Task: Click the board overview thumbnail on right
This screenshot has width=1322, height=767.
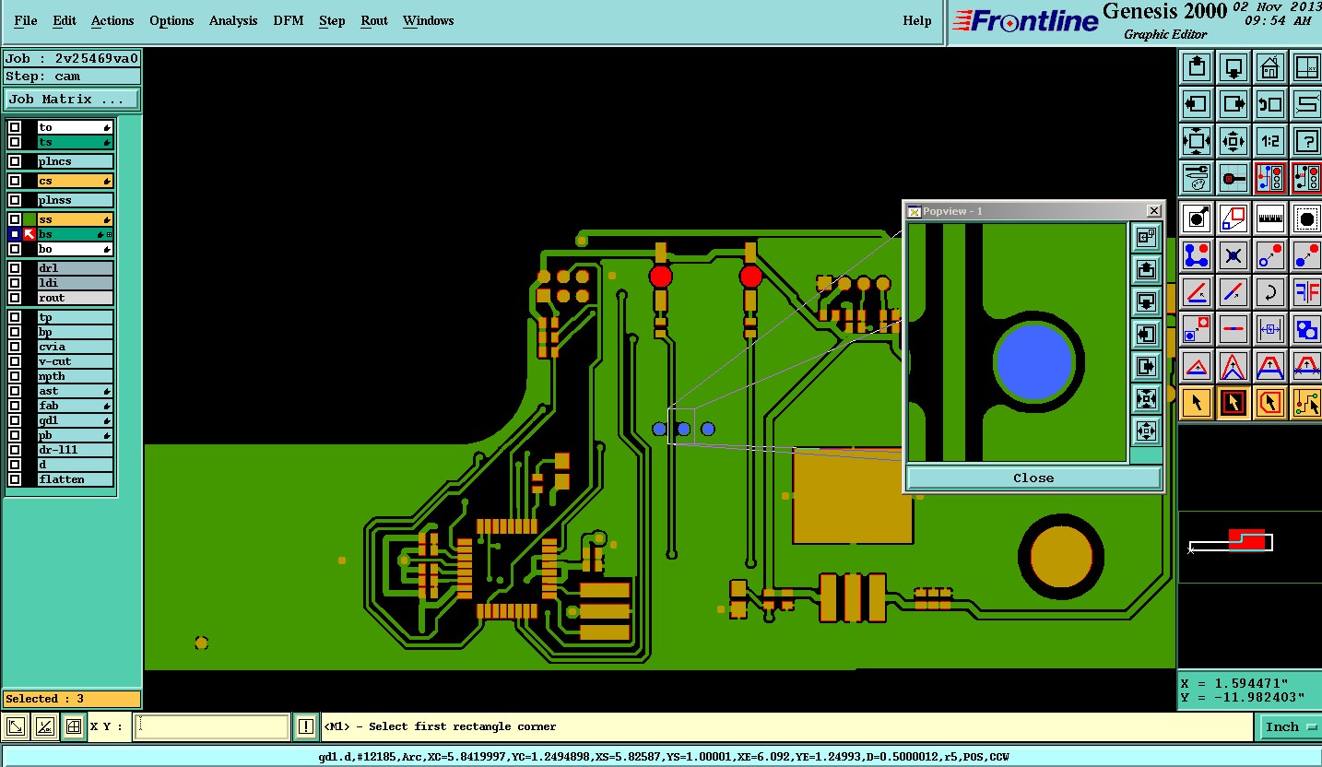Action: click(1249, 546)
